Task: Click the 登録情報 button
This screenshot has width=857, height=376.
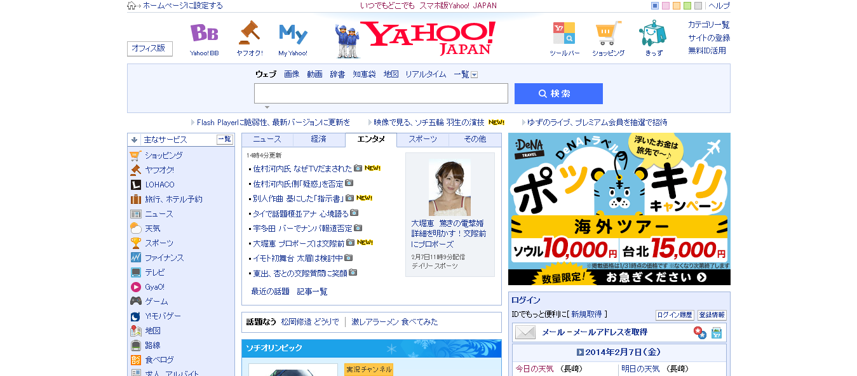Action: pos(712,315)
